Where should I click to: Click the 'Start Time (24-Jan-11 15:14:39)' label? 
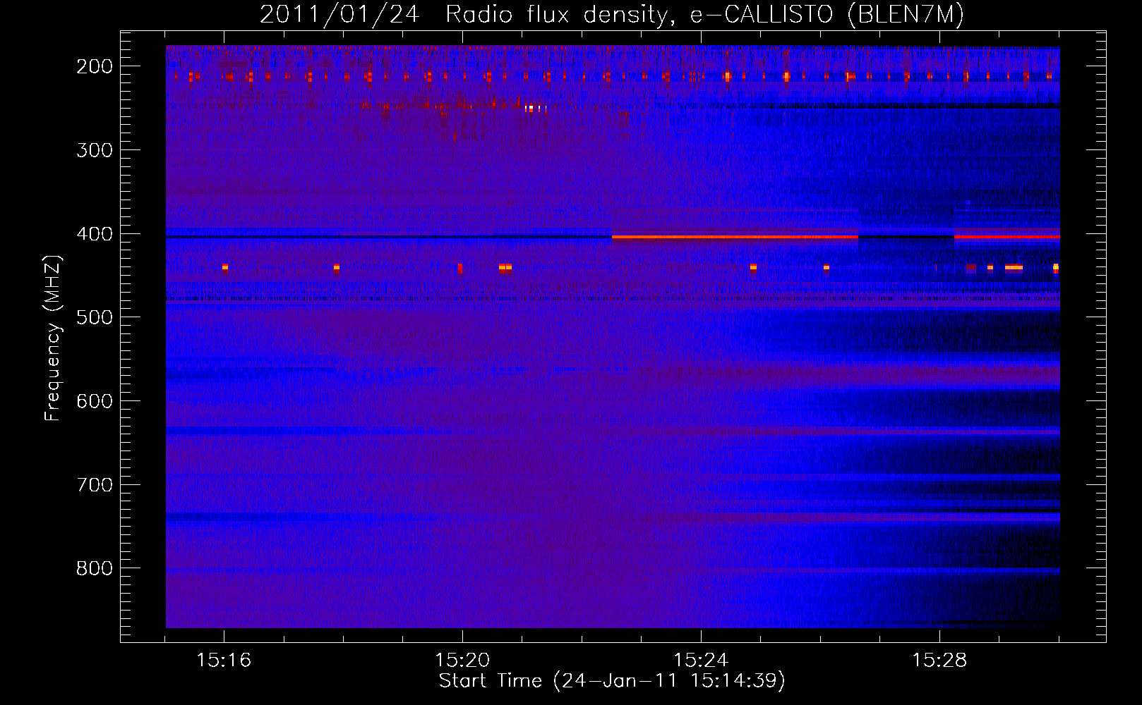(611, 681)
